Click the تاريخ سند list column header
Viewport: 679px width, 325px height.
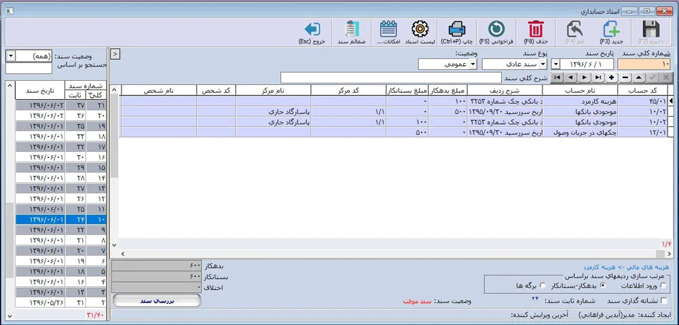[40, 90]
